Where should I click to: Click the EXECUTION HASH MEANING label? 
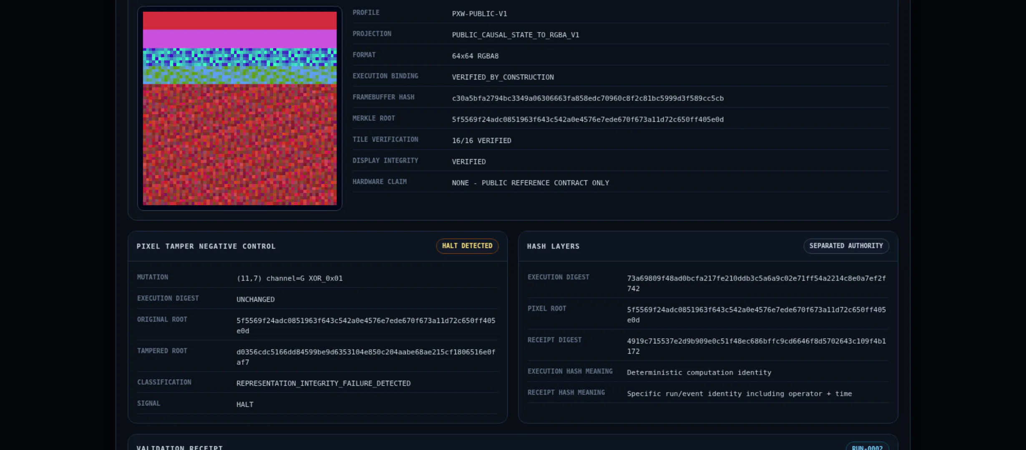[x=570, y=371]
